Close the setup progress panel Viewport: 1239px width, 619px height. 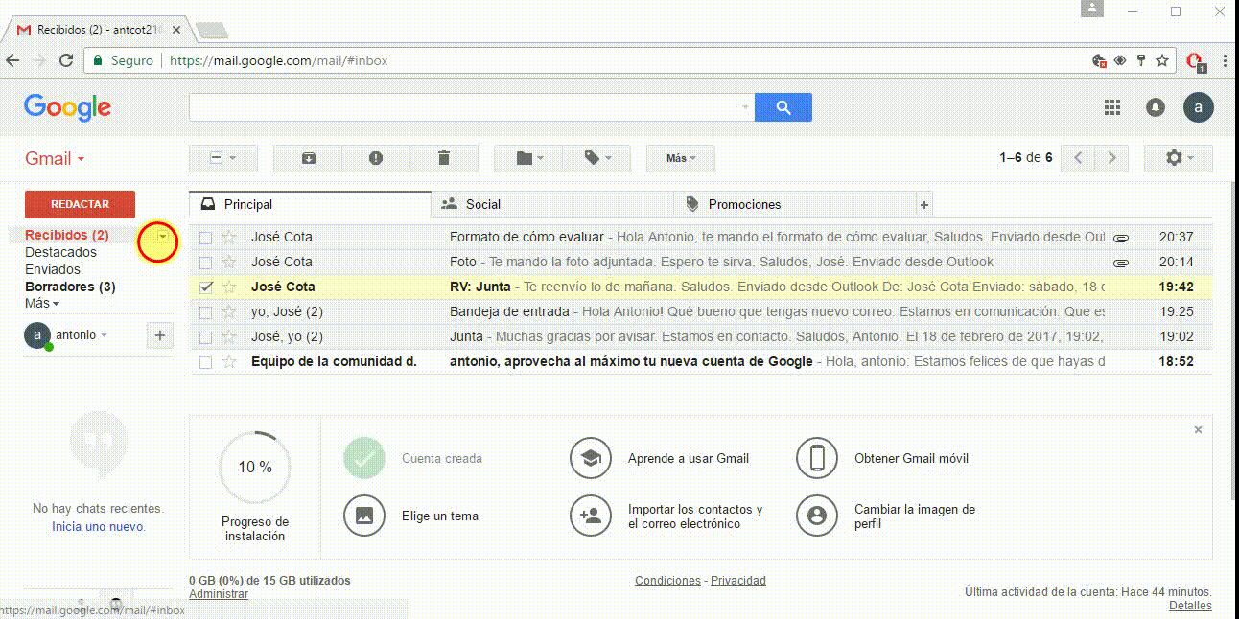1198,430
